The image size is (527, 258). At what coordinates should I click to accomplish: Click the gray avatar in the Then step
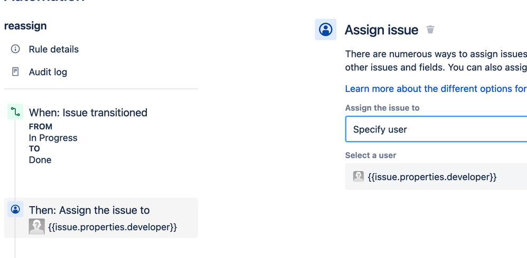36,226
